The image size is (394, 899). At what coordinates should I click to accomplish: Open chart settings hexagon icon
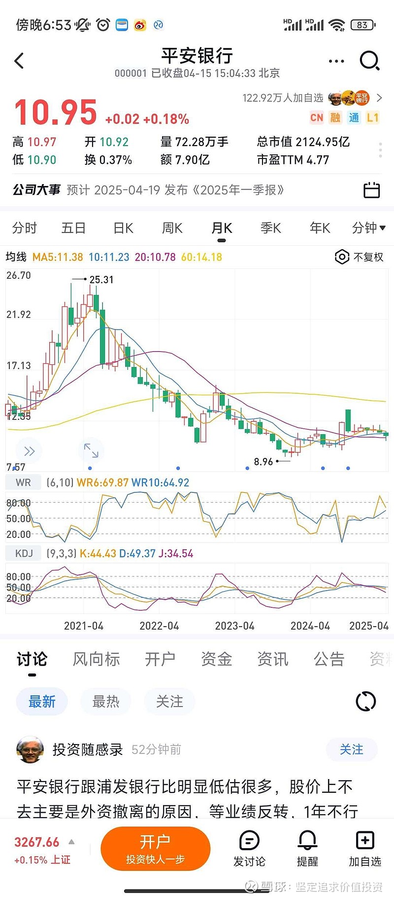342,257
